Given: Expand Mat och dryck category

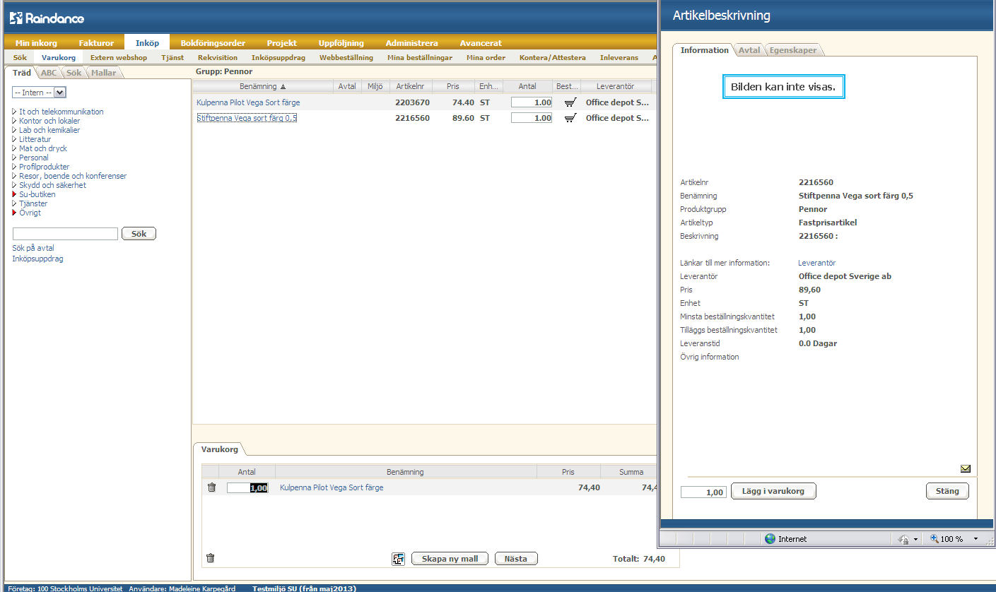Looking at the screenshot, I should click(x=14, y=148).
